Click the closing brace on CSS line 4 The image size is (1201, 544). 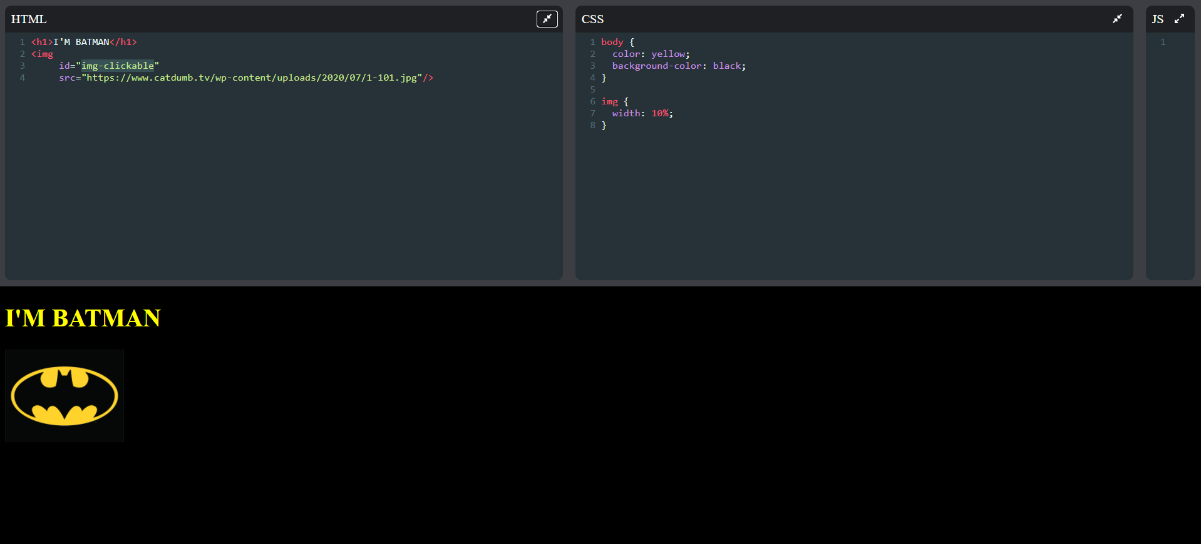point(604,78)
